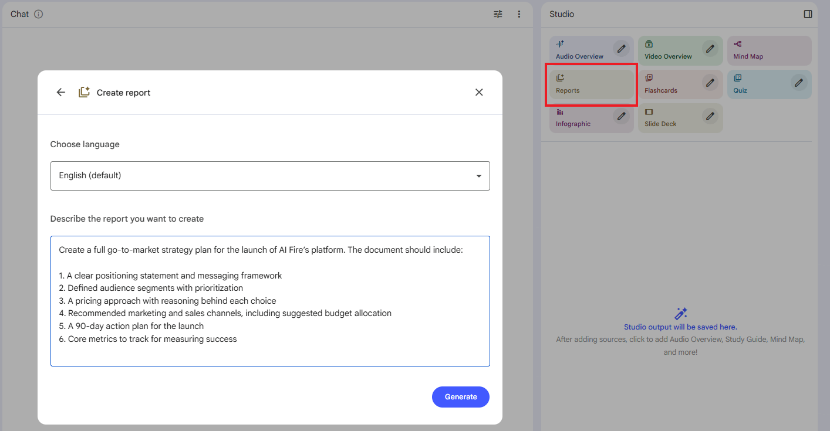Viewport: 830px width, 431px height.
Task: Click the Audio Overview waveform icon
Action: tap(560, 44)
